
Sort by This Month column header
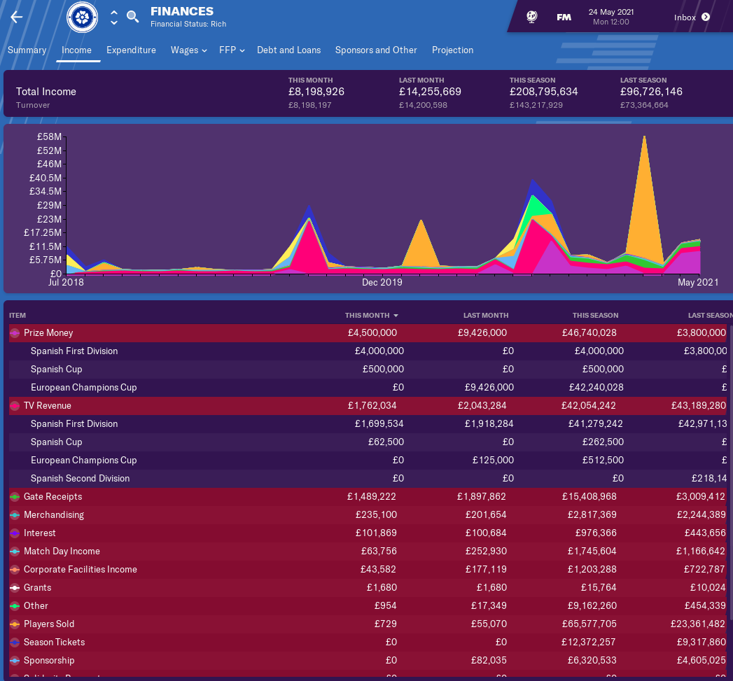[x=372, y=316]
